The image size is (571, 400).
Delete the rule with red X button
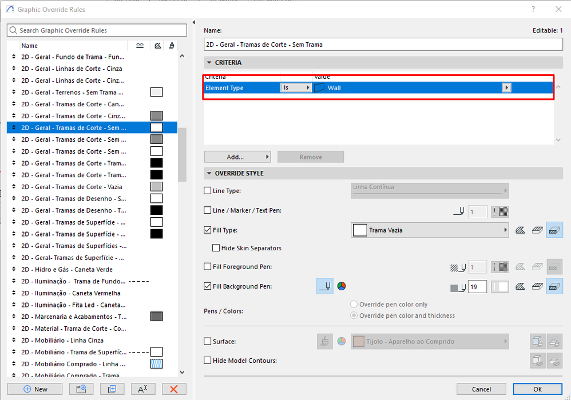[174, 389]
